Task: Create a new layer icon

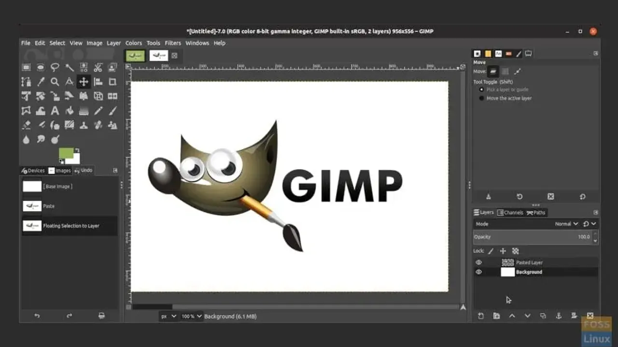Action: click(x=481, y=316)
